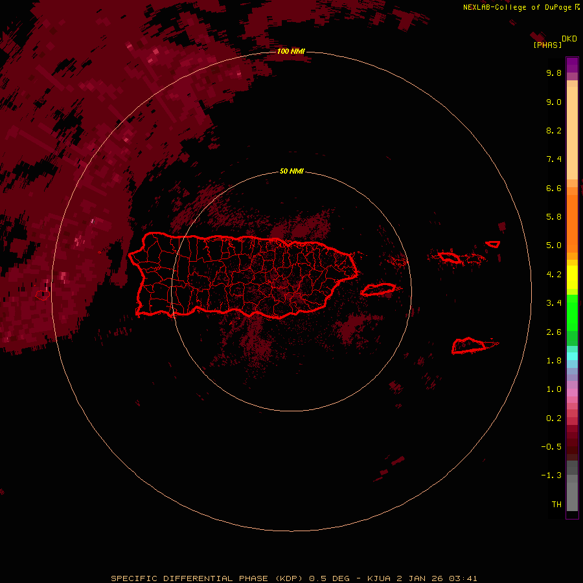Image resolution: width=583 pixels, height=583 pixels.
Task: Click the 1.0 value on color scale
Action: tap(554, 389)
